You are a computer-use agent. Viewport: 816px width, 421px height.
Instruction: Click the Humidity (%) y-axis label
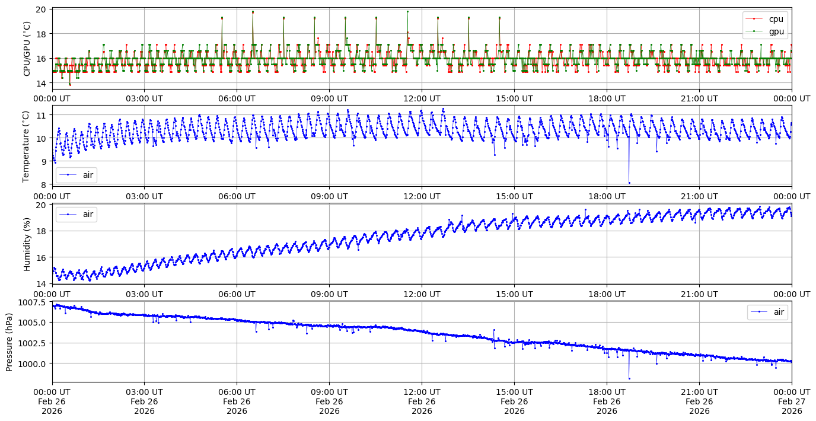27,244
